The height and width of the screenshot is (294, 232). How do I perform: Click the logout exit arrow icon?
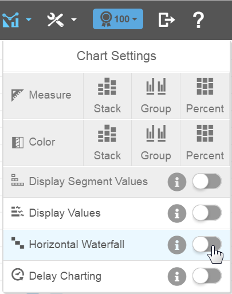[167, 19]
